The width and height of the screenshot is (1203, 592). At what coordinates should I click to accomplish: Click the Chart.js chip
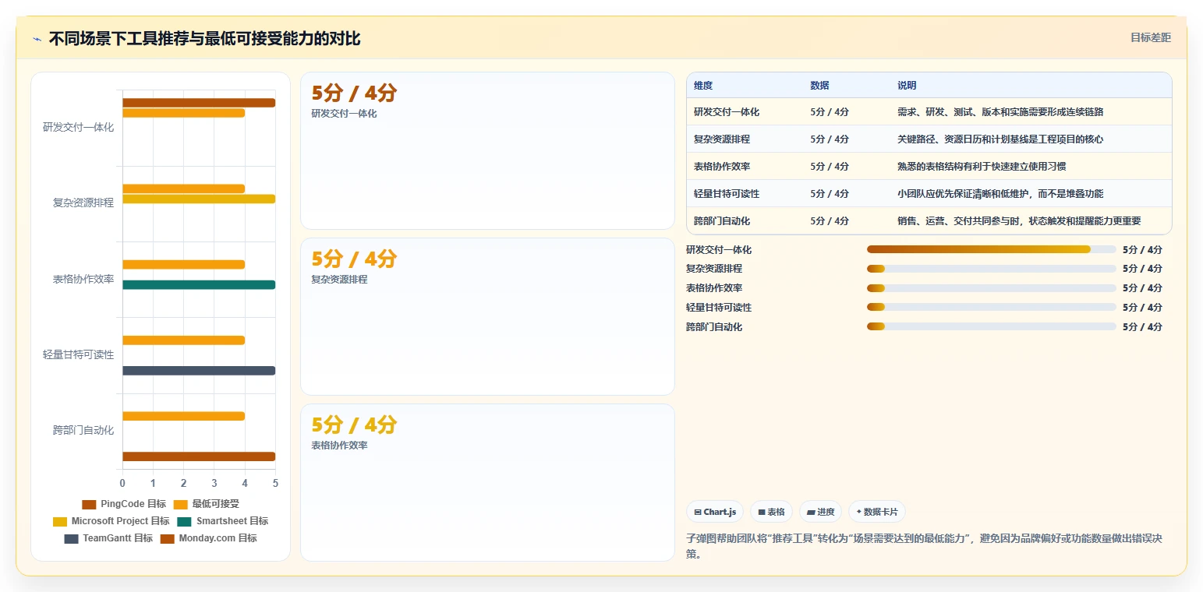(715, 512)
